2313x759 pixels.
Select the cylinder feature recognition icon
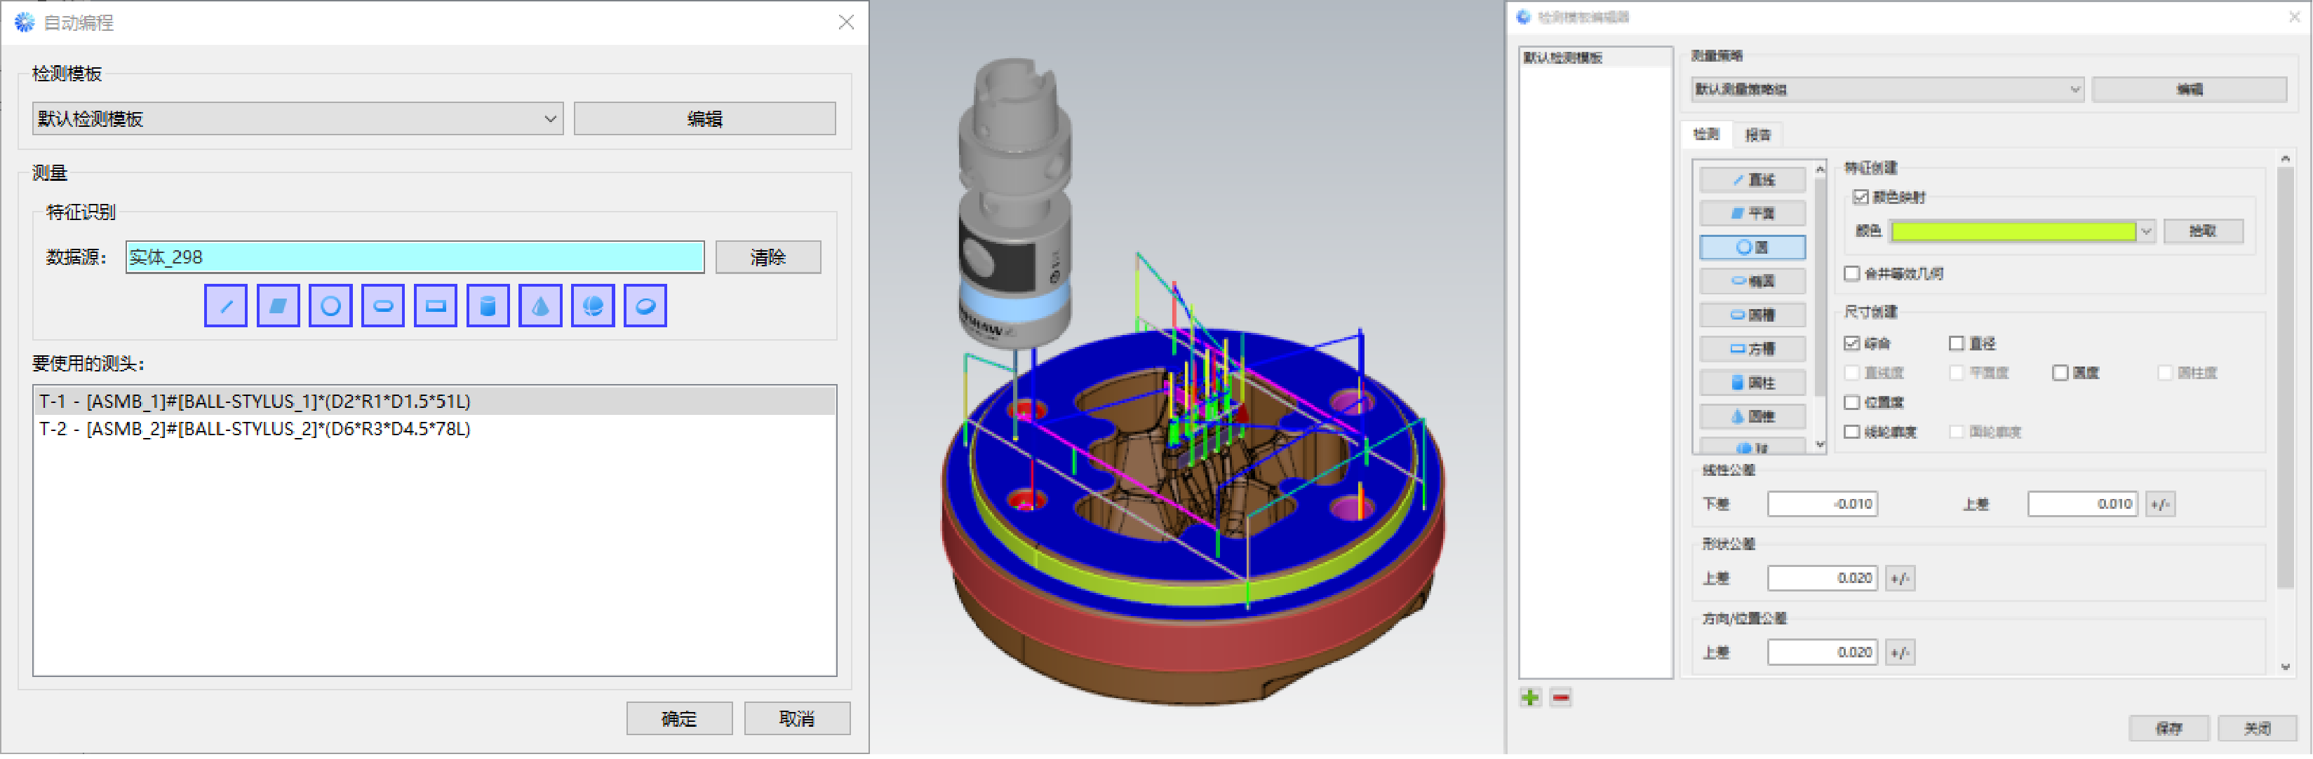pyautogui.click(x=488, y=306)
